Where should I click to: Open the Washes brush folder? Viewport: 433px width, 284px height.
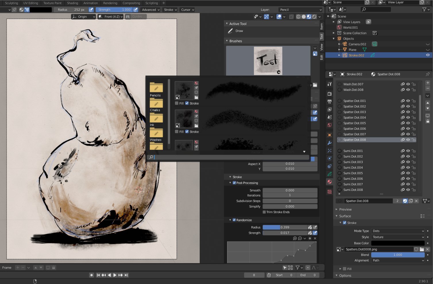coord(156,134)
